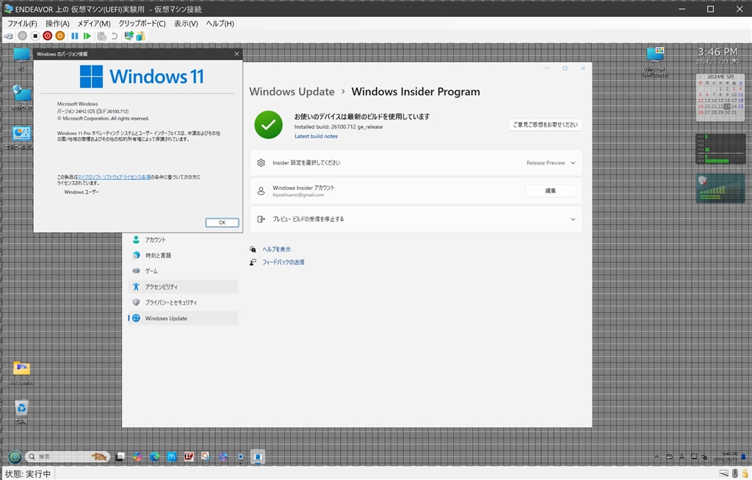Click the Share resources toolbar icon
The image size is (752, 480).
point(140,36)
